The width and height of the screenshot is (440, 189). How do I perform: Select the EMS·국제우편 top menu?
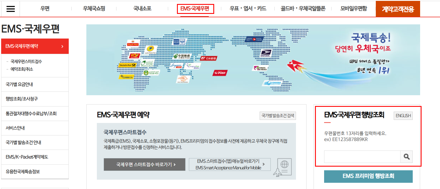point(195,9)
